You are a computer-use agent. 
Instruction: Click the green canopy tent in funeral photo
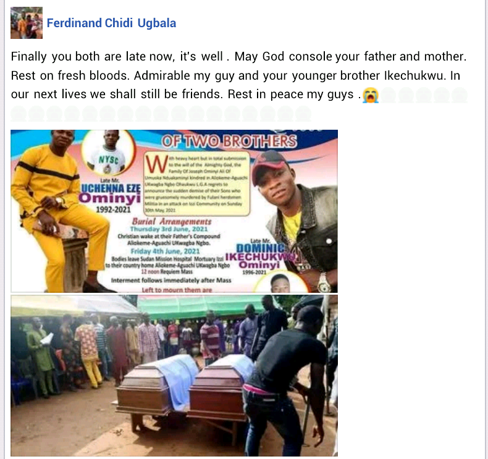pos(199,306)
